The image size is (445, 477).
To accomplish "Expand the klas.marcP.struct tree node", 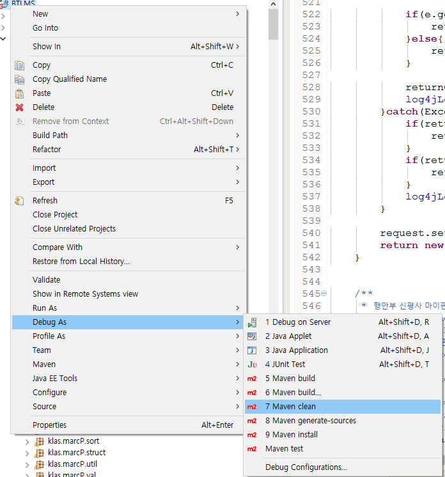I will (x=27, y=453).
